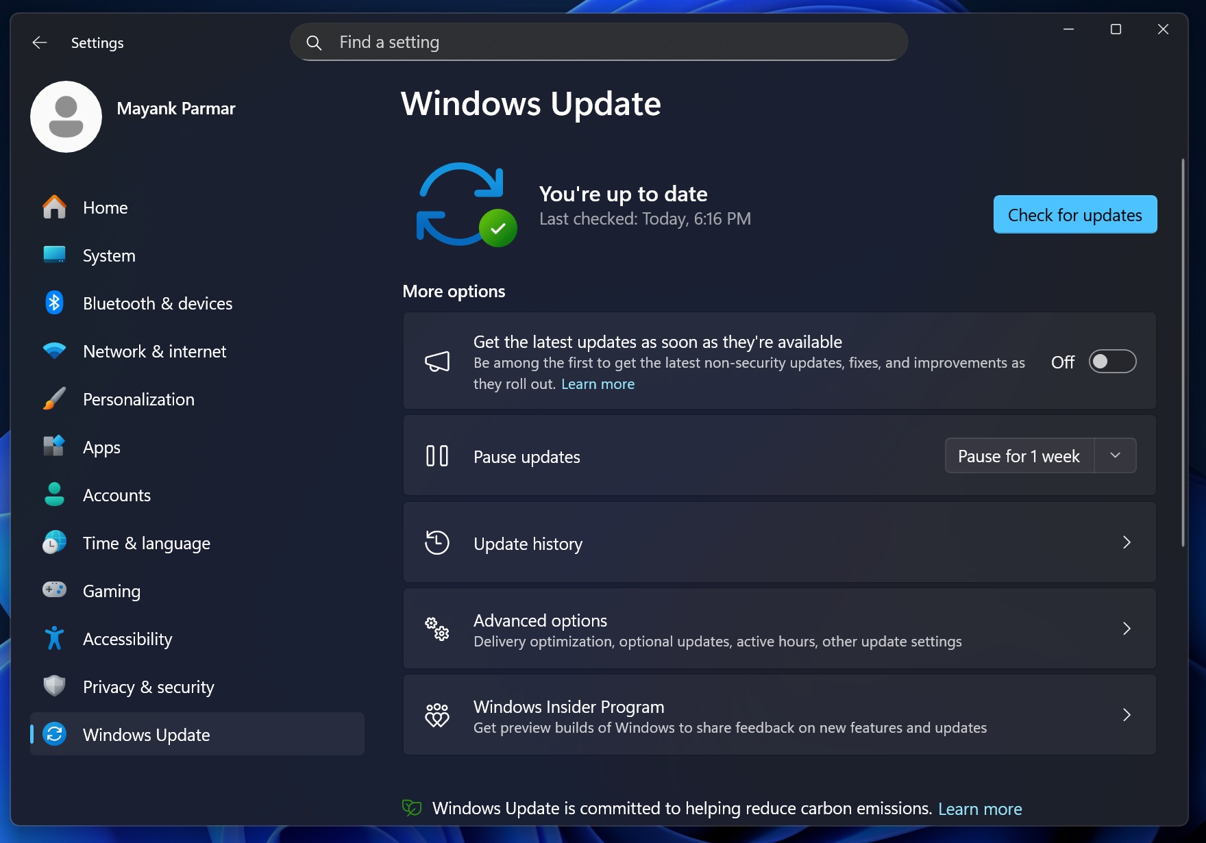The width and height of the screenshot is (1206, 843).
Task: Click the Check for updates button
Action: (1074, 214)
